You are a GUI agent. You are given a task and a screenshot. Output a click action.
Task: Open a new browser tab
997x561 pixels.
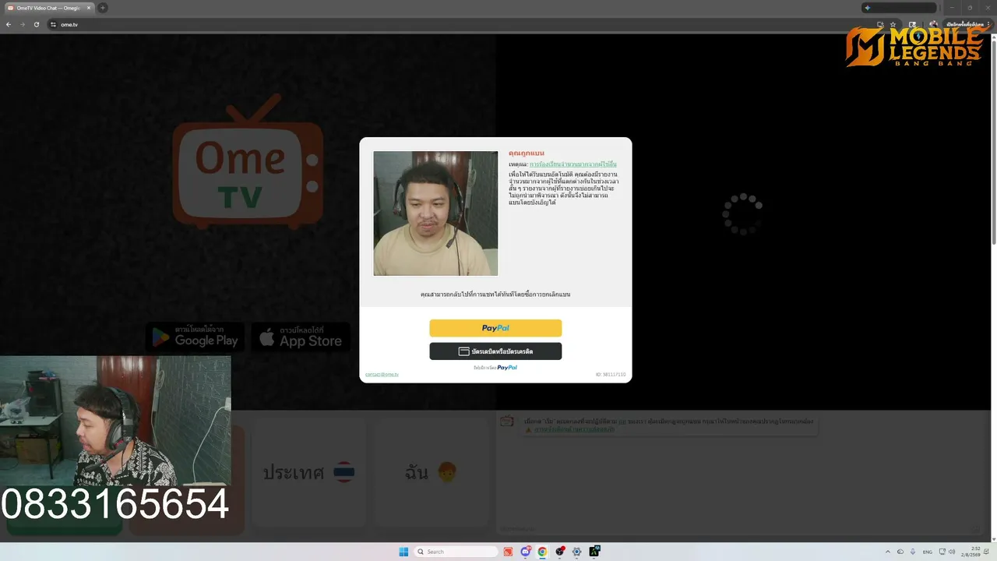click(102, 8)
